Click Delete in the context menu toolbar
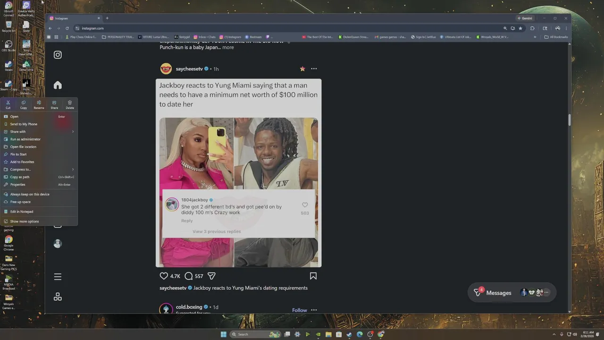Image resolution: width=604 pixels, height=340 pixels. 70,104
